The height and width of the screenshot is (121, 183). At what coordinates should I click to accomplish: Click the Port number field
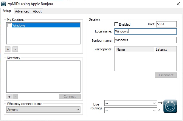[166, 24]
